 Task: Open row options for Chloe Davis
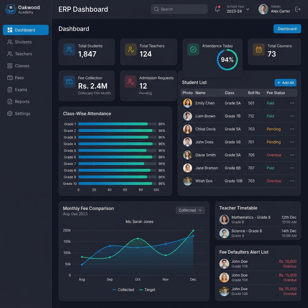point(292,129)
